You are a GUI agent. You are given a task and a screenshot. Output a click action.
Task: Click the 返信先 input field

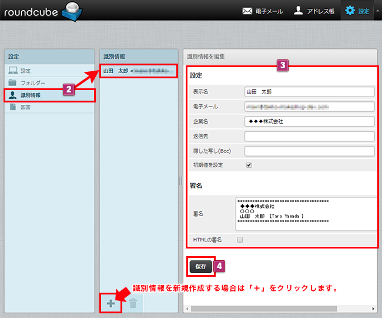pyautogui.click(x=309, y=137)
